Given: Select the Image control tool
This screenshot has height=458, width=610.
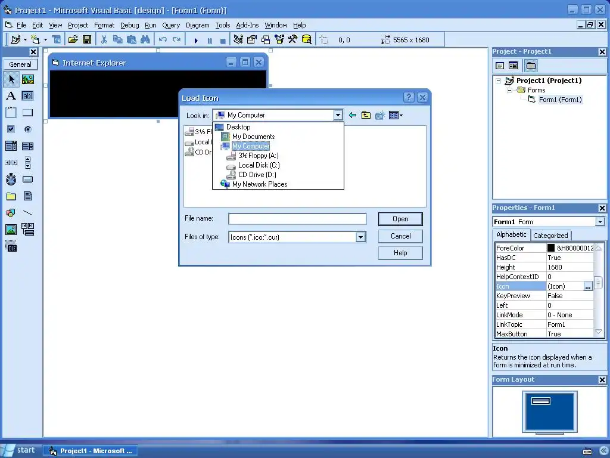Looking at the screenshot, I should (11, 230).
